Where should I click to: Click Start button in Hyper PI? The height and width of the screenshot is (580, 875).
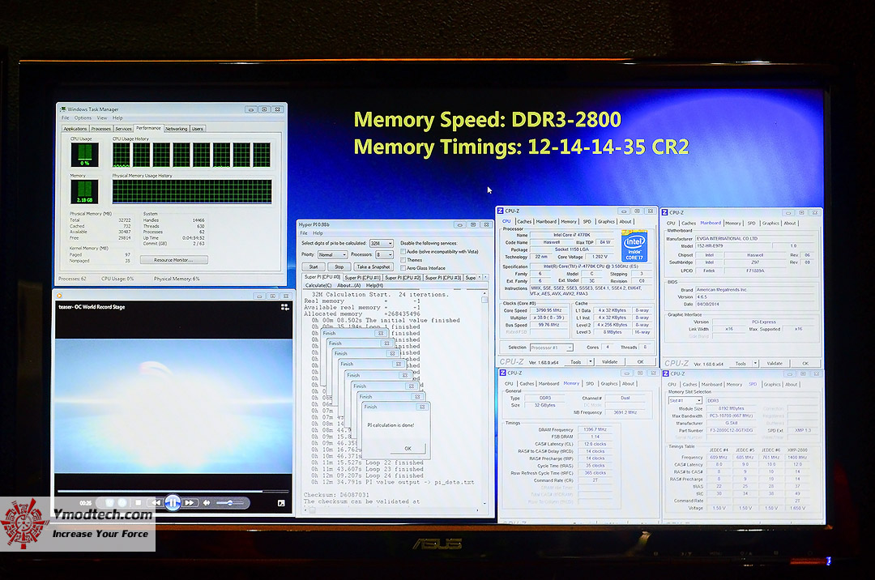tap(314, 267)
